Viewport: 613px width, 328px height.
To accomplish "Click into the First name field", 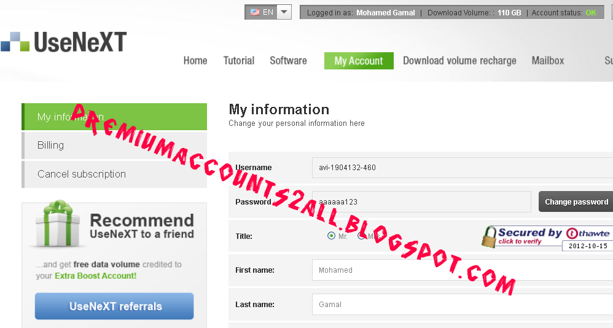I will (463, 270).
